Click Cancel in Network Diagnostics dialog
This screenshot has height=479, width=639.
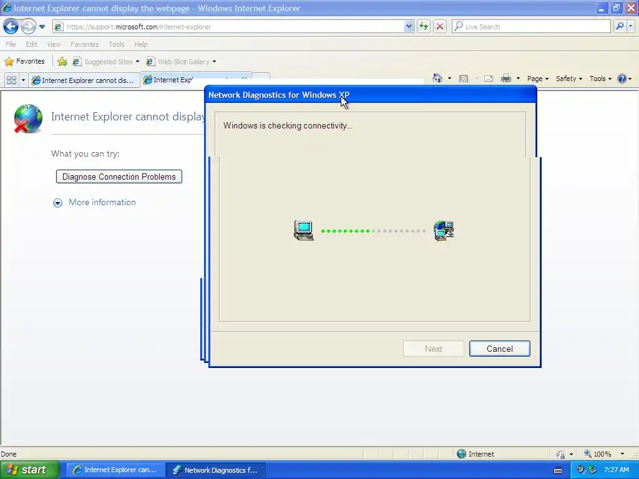point(500,349)
